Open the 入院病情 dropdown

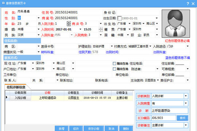point(186,103)
